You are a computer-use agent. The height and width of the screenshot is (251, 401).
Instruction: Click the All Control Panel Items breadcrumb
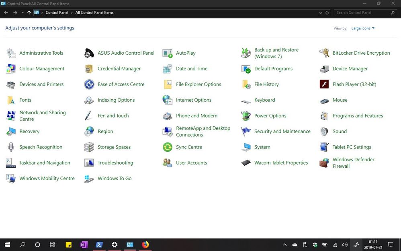pyautogui.click(x=94, y=12)
